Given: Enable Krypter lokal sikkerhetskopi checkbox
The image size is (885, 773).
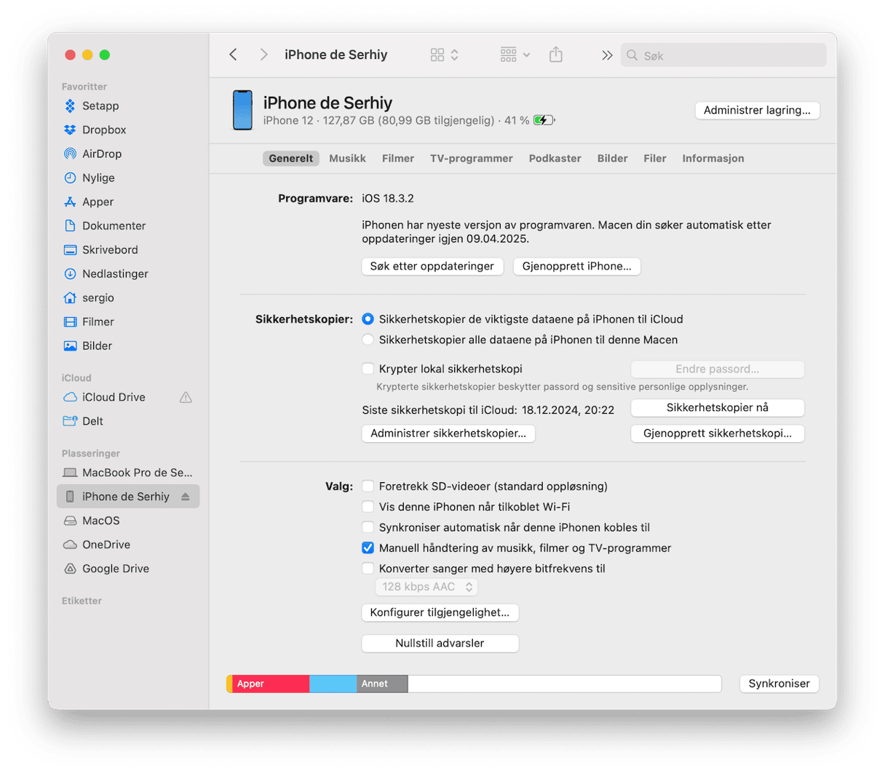Looking at the screenshot, I should tap(368, 369).
